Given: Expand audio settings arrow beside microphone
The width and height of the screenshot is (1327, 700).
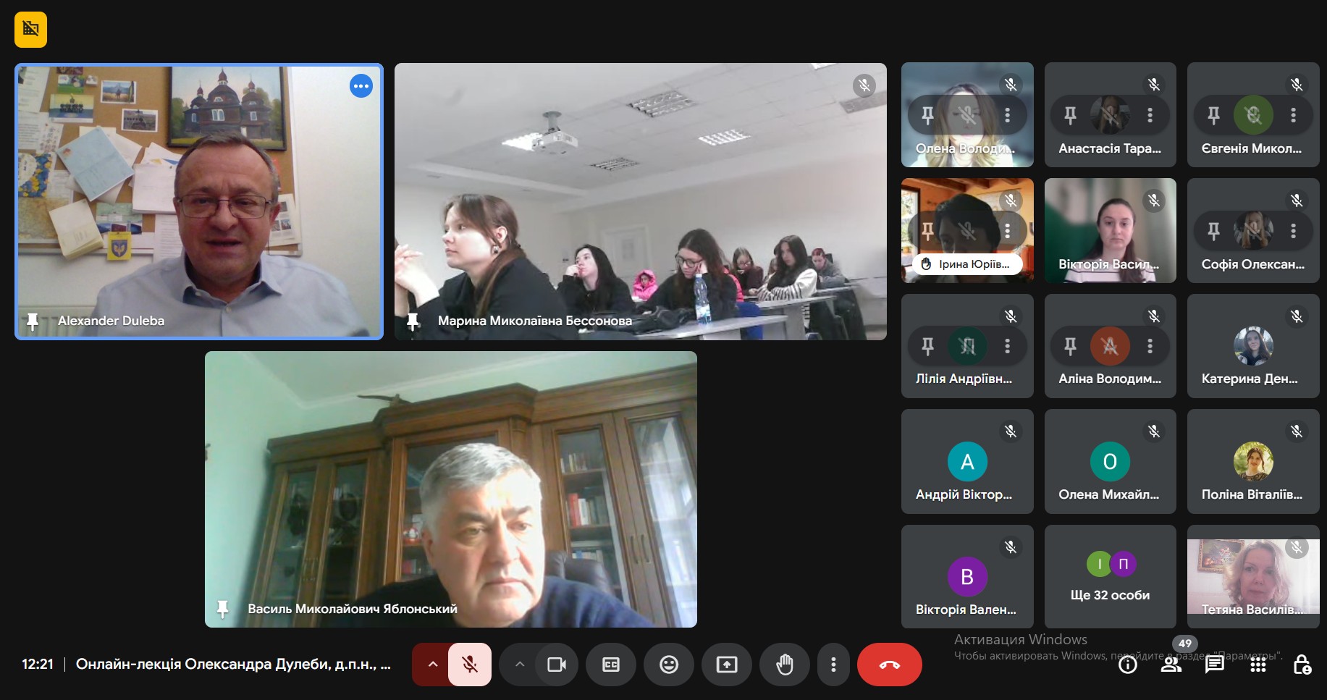Looking at the screenshot, I should [432, 665].
